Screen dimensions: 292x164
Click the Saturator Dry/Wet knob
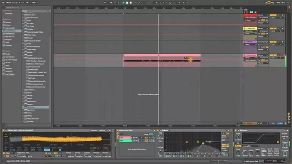(x=285, y=154)
